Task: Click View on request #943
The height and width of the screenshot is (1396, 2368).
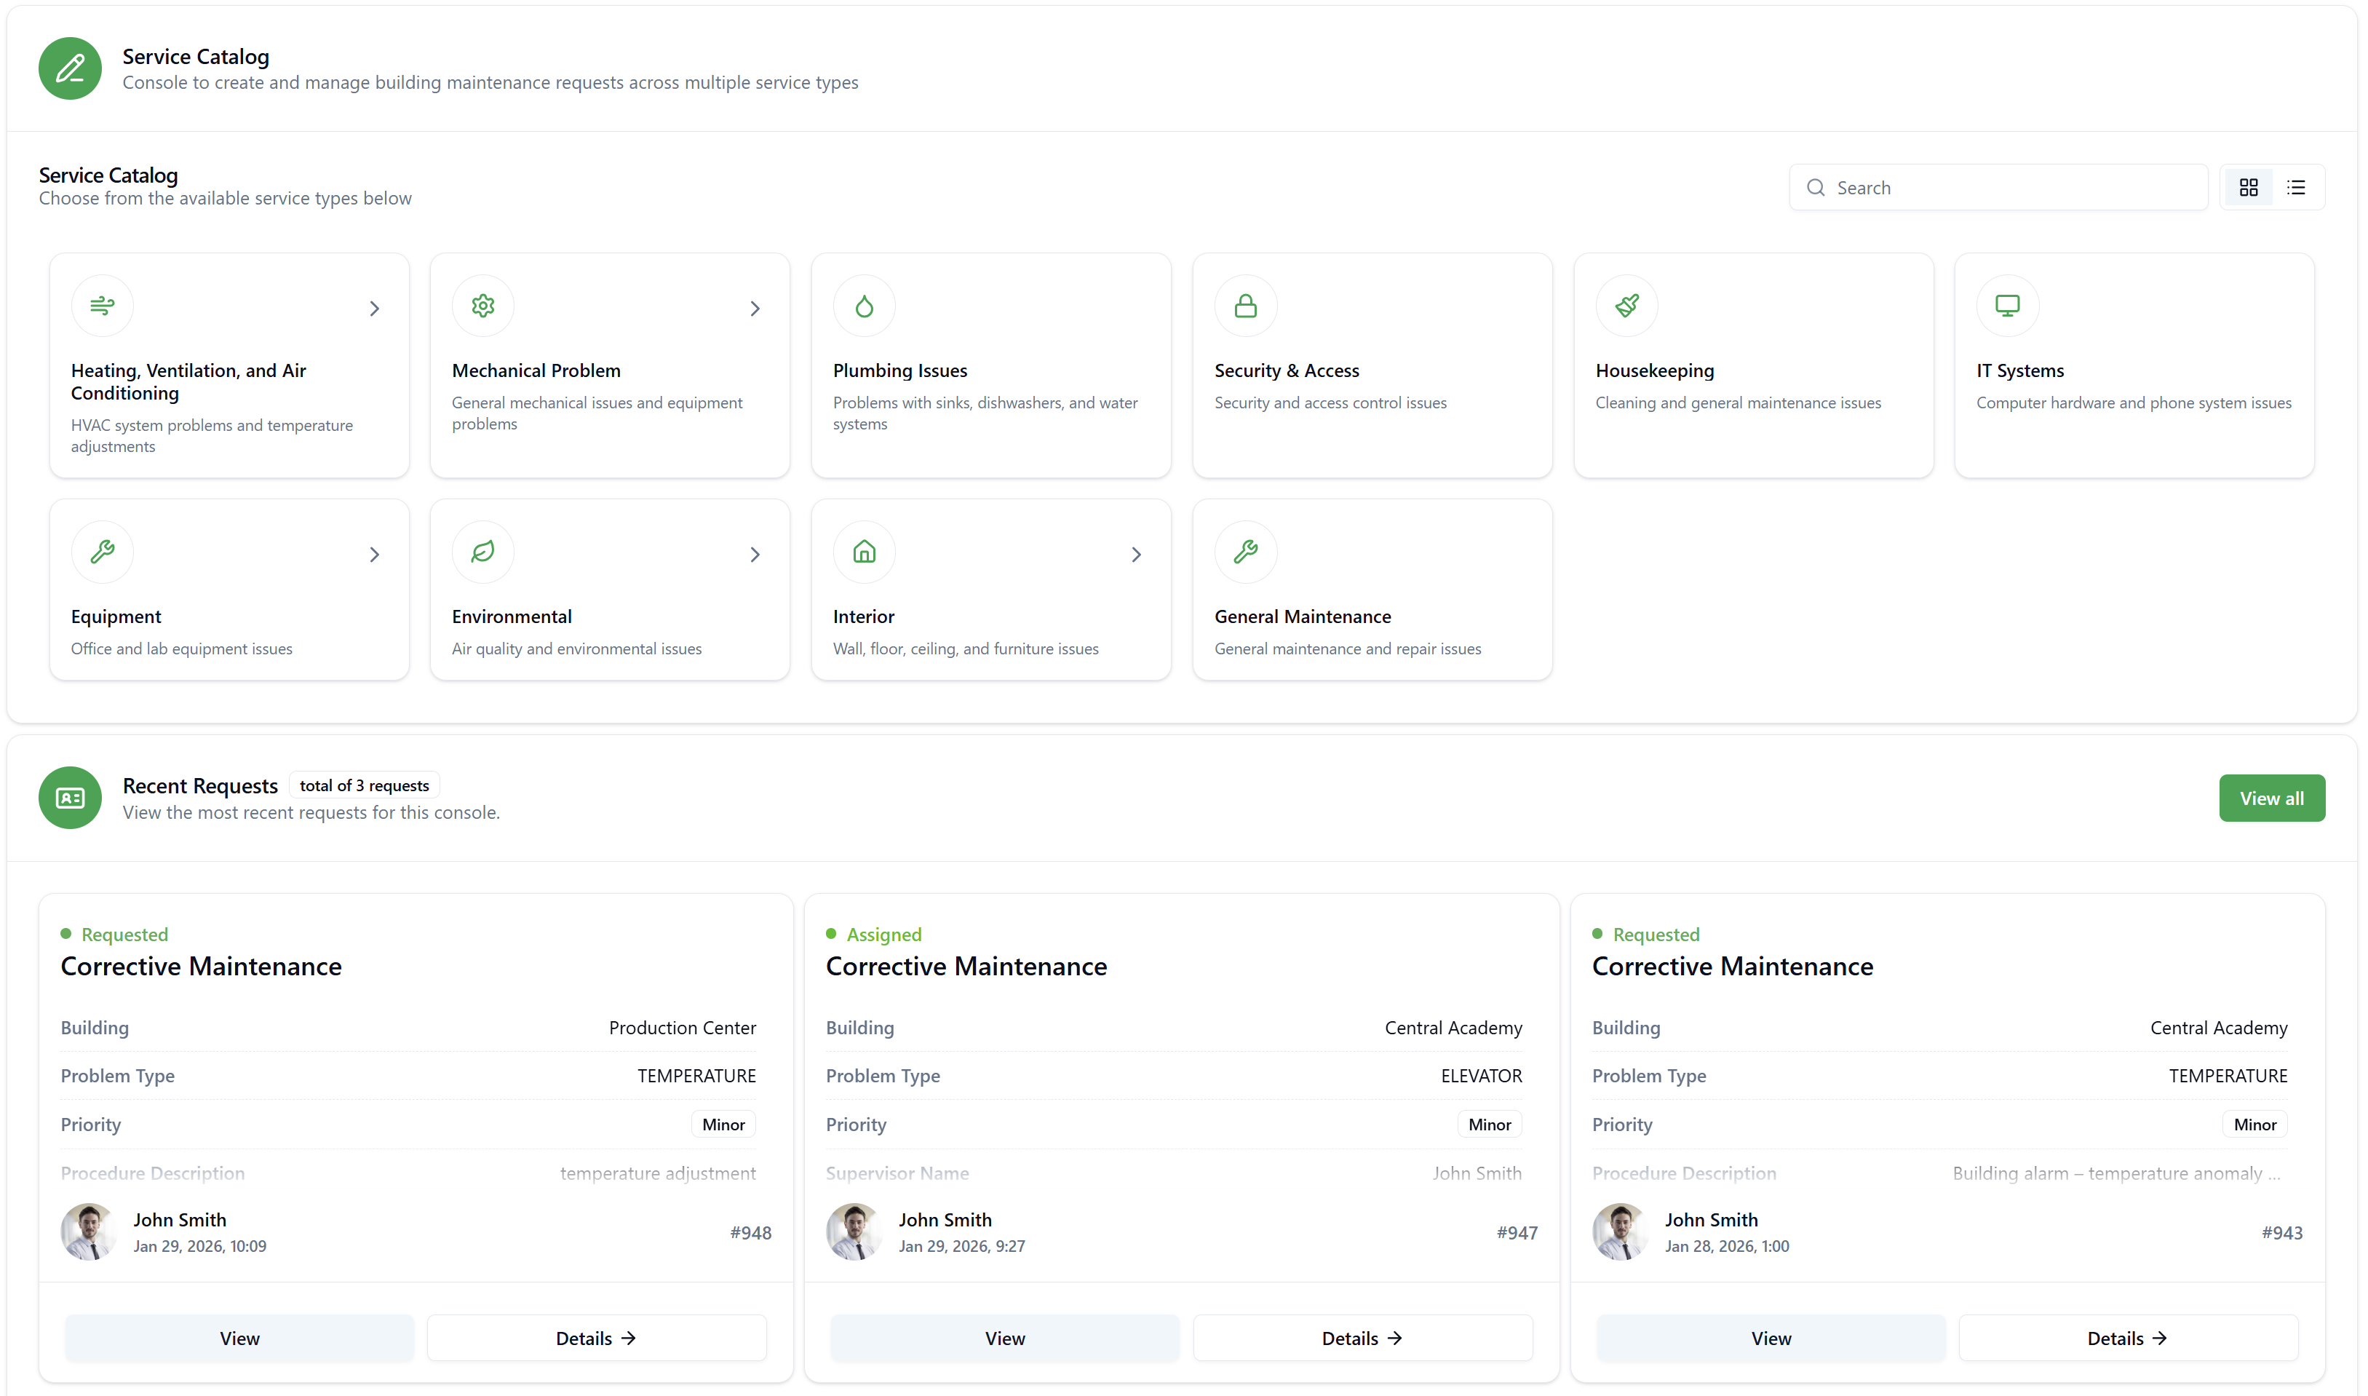Action: [1772, 1338]
